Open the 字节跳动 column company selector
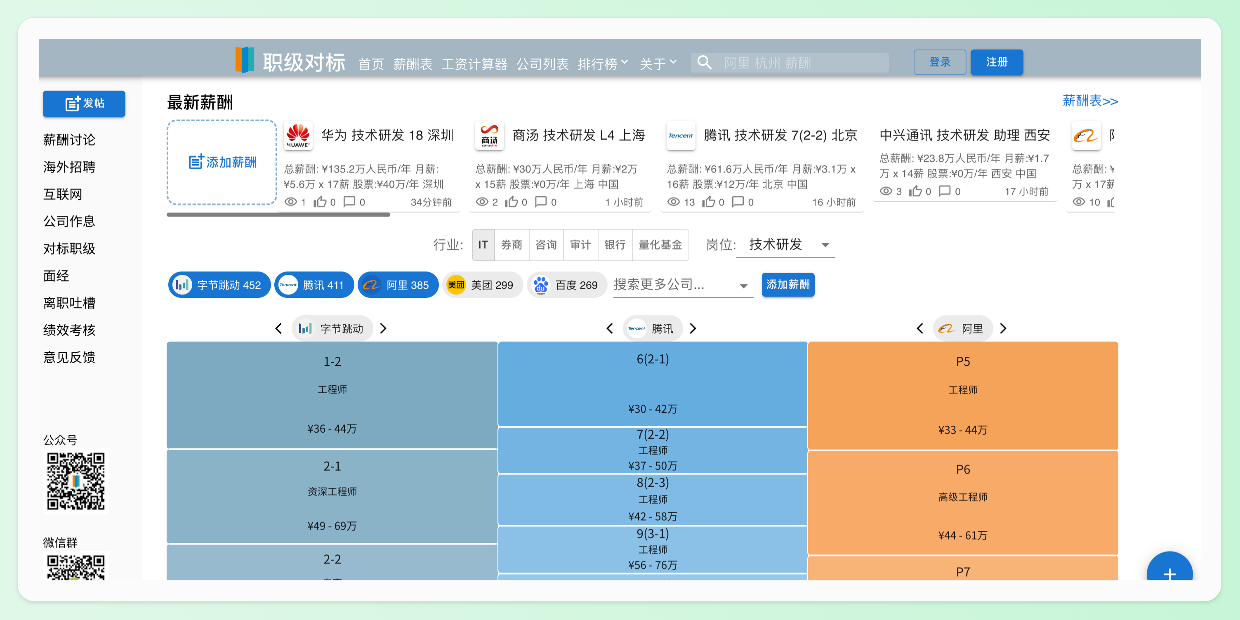The width and height of the screenshot is (1240, 620). [332, 328]
